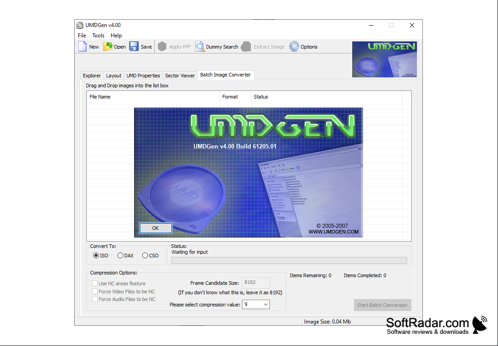Click the Open folder icon
The width and height of the screenshot is (498, 346).
[x=108, y=46]
